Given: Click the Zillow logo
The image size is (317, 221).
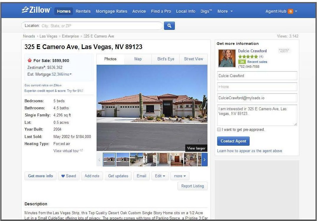Looking at the screenshot, I should (36, 10).
